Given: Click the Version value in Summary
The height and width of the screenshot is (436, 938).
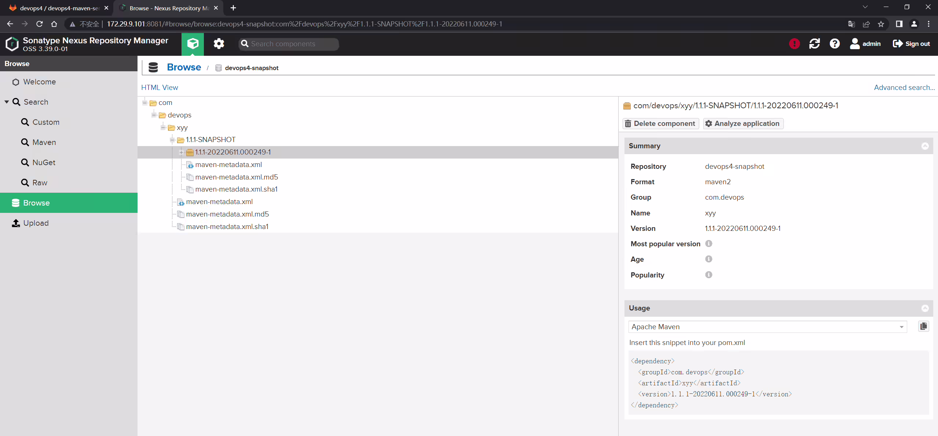Looking at the screenshot, I should click(743, 228).
